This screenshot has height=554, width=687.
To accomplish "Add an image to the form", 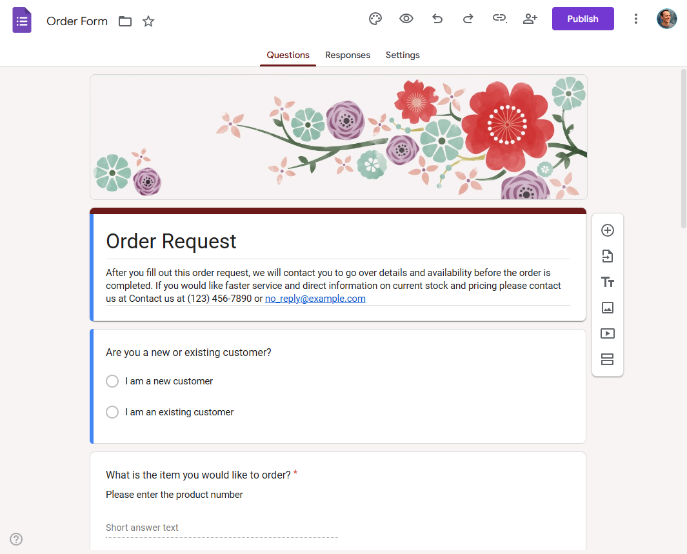I will (607, 308).
